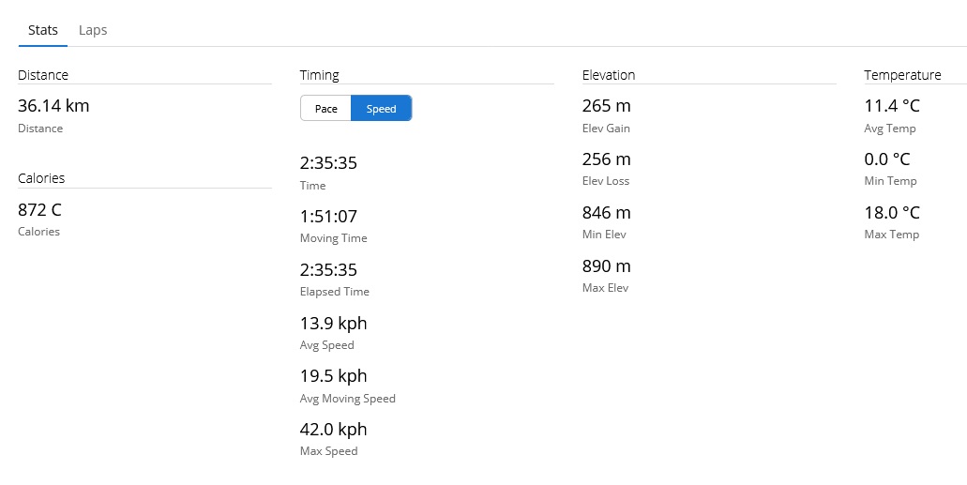Click the 42.0 kph Max Speed value
967x485 pixels.
333,430
